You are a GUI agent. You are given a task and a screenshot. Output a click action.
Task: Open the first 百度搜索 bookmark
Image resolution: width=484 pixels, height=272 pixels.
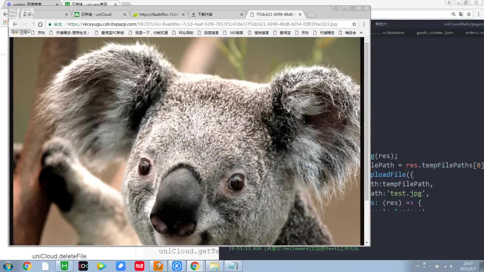click(x=208, y=33)
